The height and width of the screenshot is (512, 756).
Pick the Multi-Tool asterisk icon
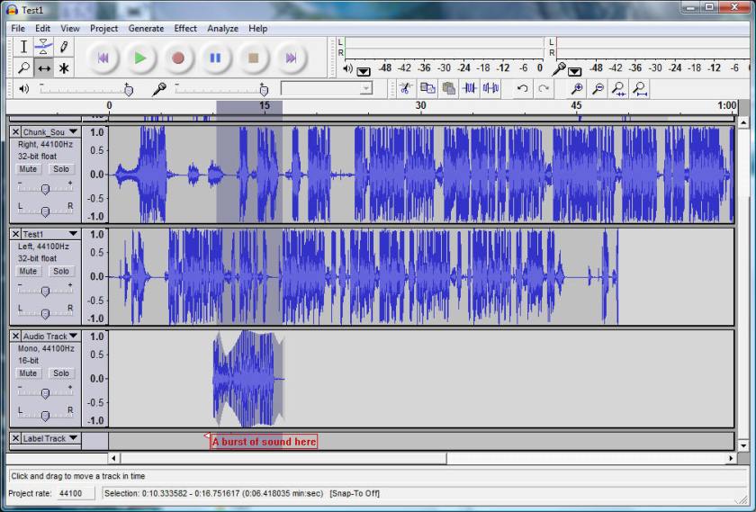coord(64,68)
